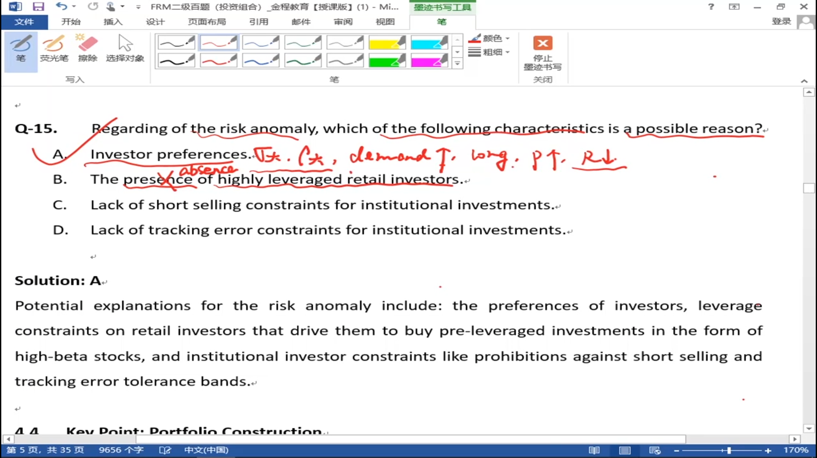817x458 pixels.
Task: Select the Pen (笔) writing tool
Action: (21, 51)
